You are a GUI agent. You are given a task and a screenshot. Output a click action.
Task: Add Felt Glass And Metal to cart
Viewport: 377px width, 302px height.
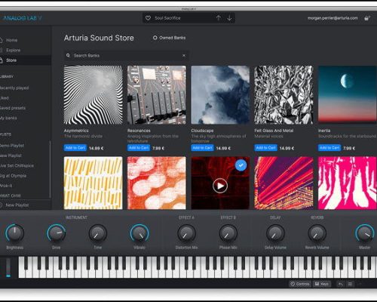click(x=266, y=148)
